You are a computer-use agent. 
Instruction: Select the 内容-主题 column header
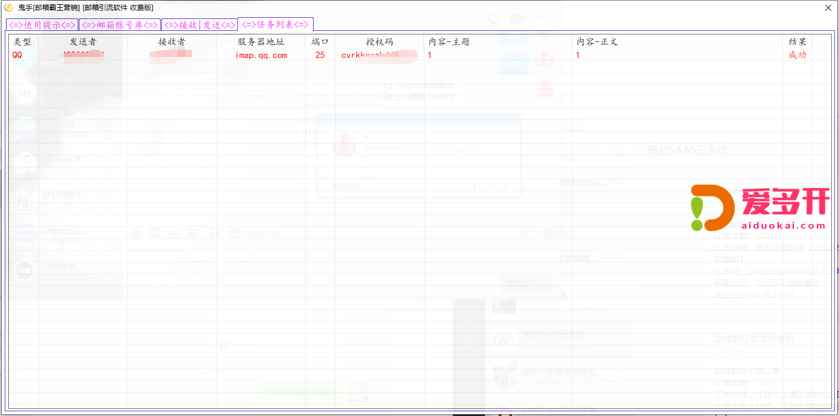(449, 42)
